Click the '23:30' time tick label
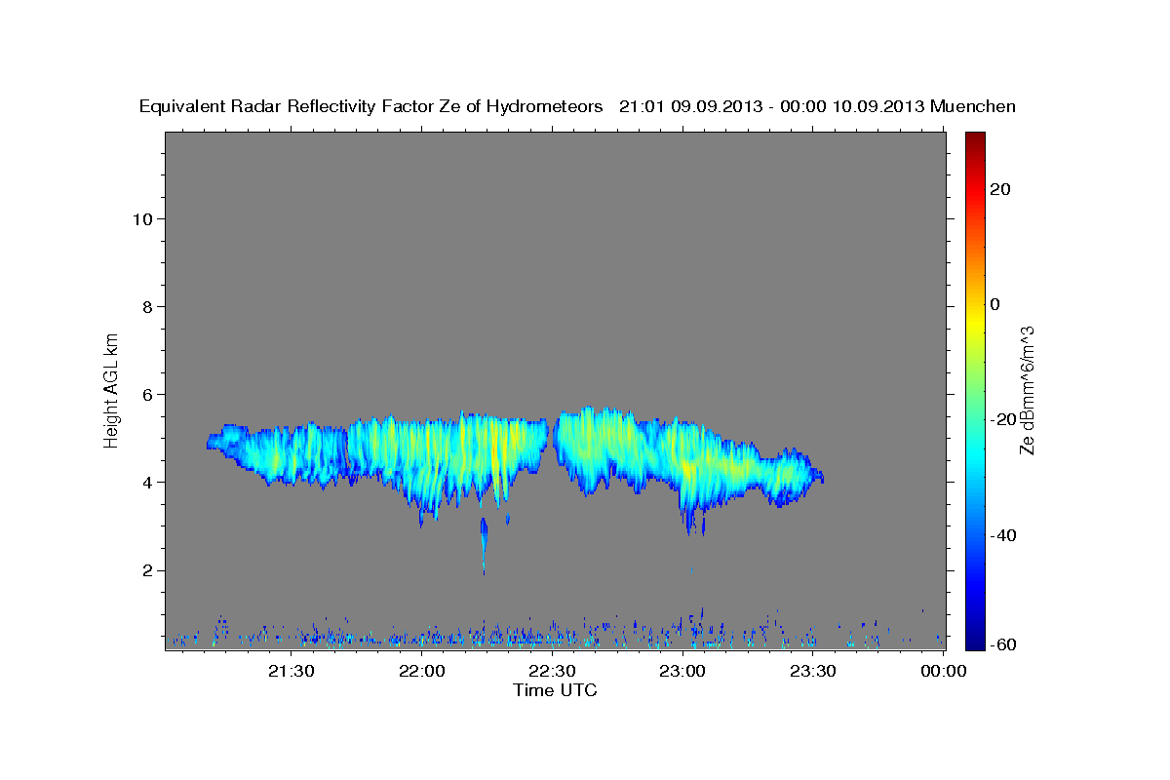This screenshot has height=780, width=1170. (814, 671)
